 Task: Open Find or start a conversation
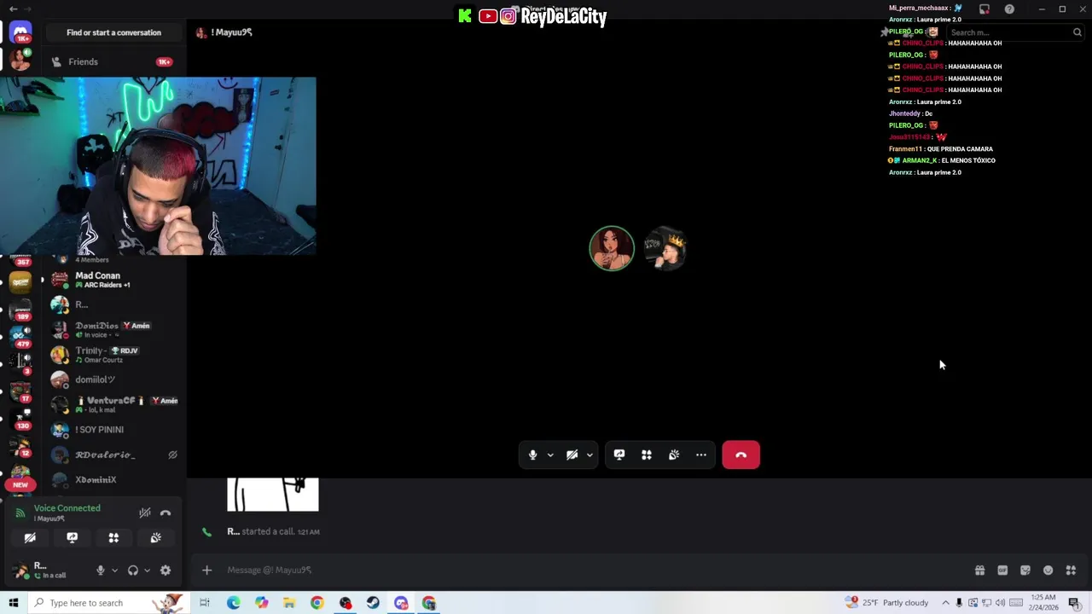[113, 32]
